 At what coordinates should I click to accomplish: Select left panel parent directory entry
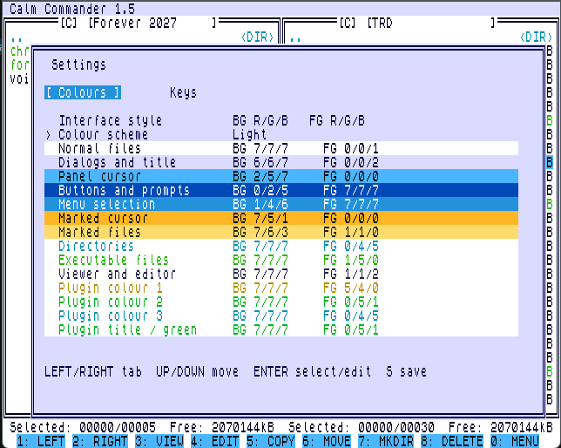[142, 37]
